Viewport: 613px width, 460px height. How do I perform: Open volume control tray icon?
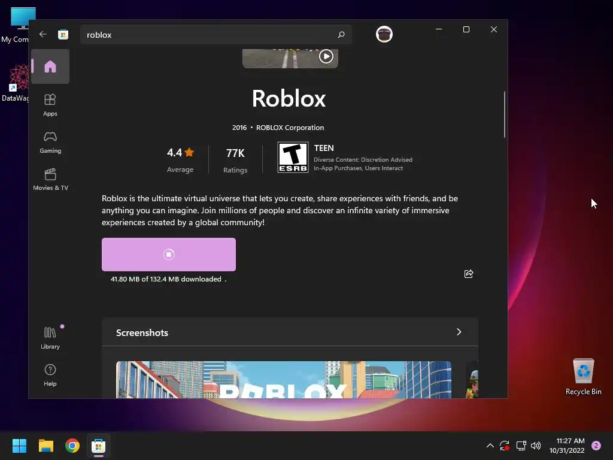pos(536,446)
